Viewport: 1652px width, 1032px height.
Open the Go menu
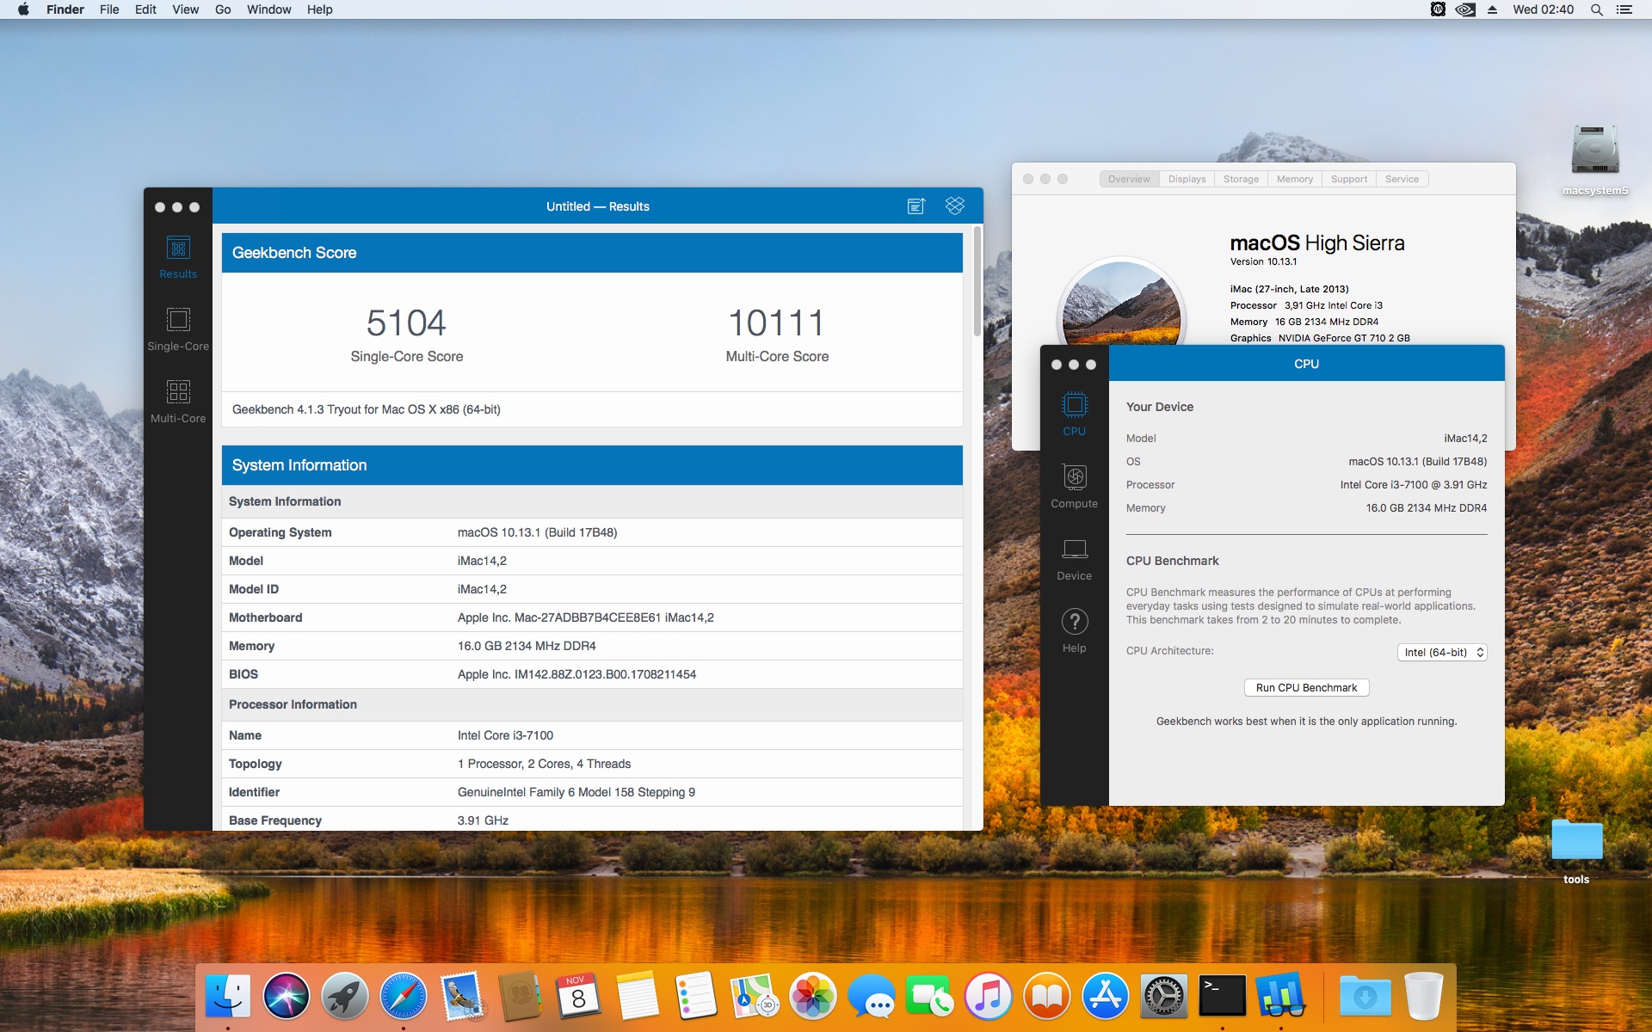pyautogui.click(x=223, y=9)
